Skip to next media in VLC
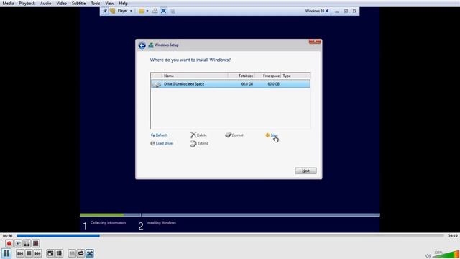The height and width of the screenshot is (259, 460). pos(37,253)
